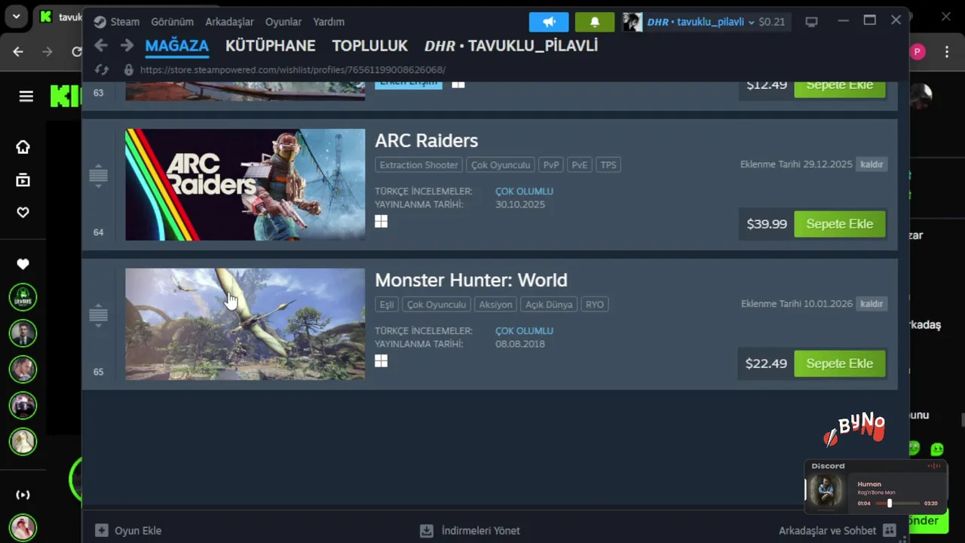Screen dimensions: 965x543
Task: Select the Aksiyon tag
Action: [495, 305]
